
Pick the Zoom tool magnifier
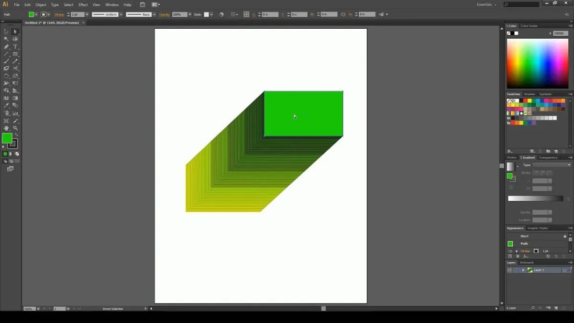15,128
